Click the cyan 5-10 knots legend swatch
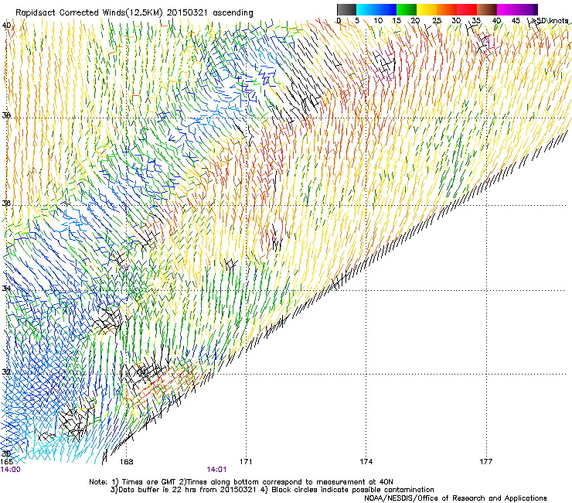The width and height of the screenshot is (572, 503). pos(366,9)
